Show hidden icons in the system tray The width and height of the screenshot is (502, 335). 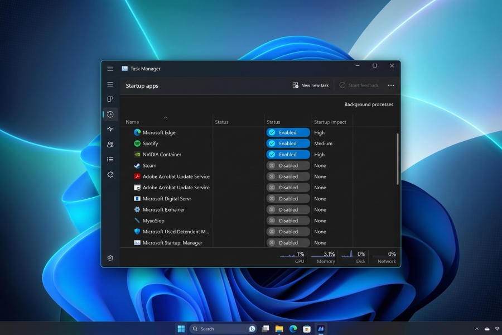477,329
